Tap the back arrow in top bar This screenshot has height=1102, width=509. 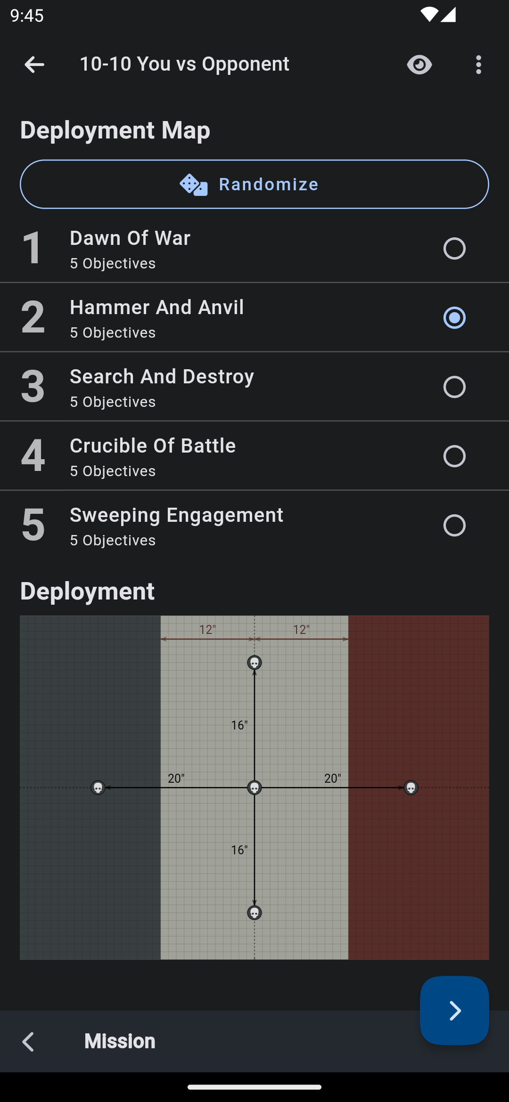(x=34, y=65)
